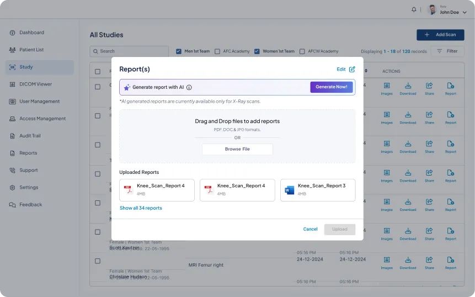Click the Upload button in the dialog
The width and height of the screenshot is (475, 297).
[340, 230]
